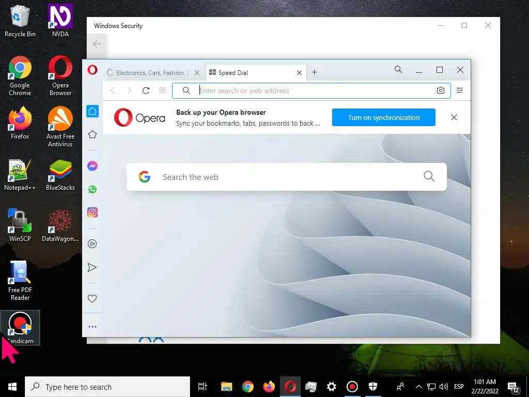Select the Notepad++ desktop shortcut
The width and height of the screenshot is (529, 397).
20,175
